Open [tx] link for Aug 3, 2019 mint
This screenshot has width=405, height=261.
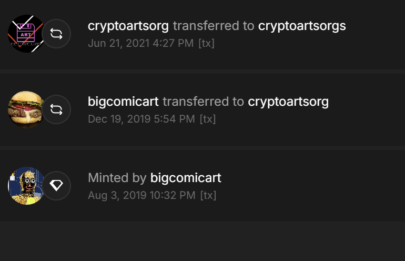click(208, 195)
